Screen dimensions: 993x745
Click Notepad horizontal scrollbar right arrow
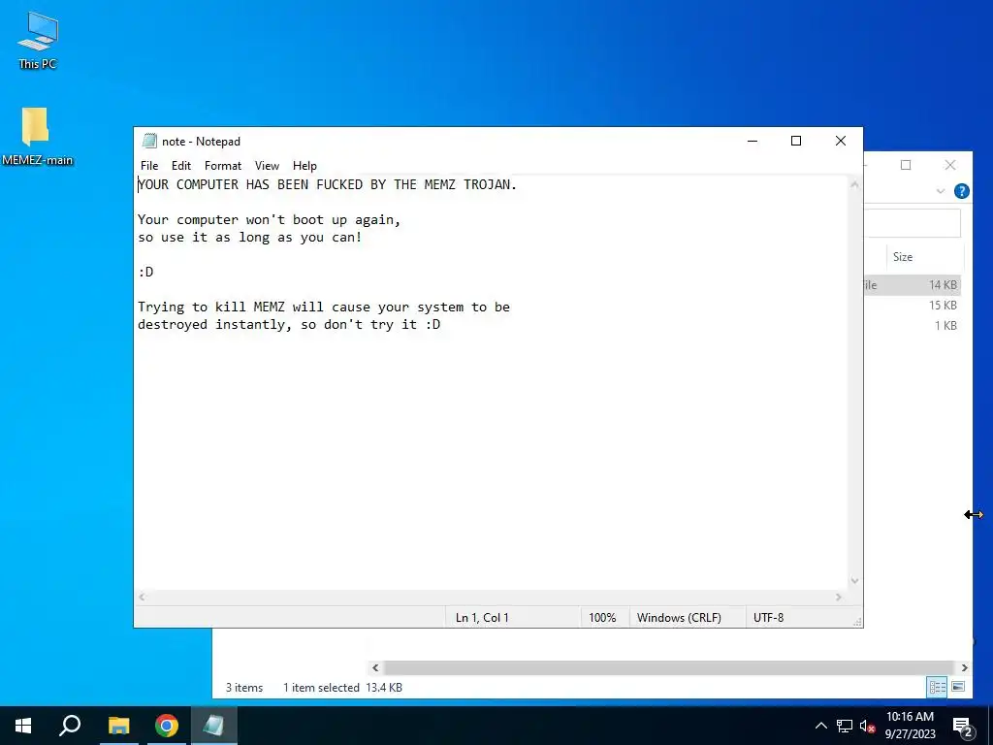click(x=839, y=597)
